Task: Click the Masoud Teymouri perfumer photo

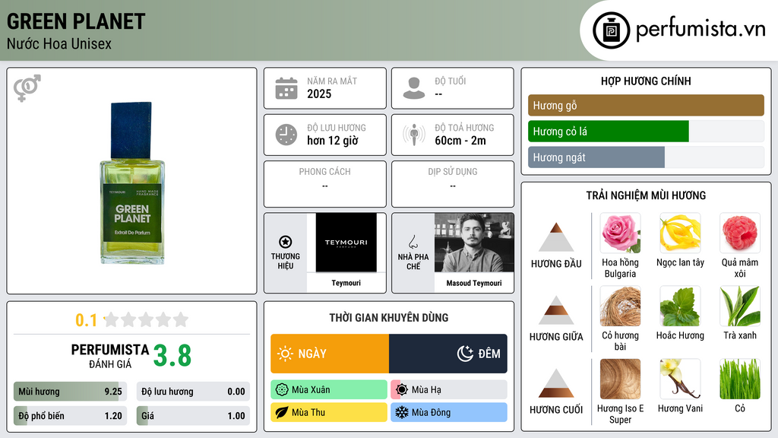Action: 474,243
